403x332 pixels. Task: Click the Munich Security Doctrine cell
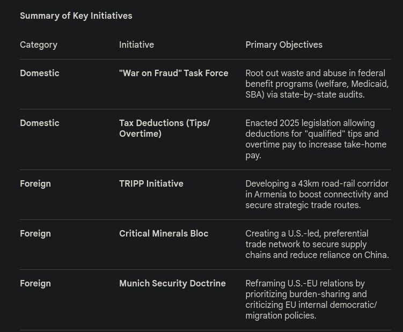tap(172, 283)
